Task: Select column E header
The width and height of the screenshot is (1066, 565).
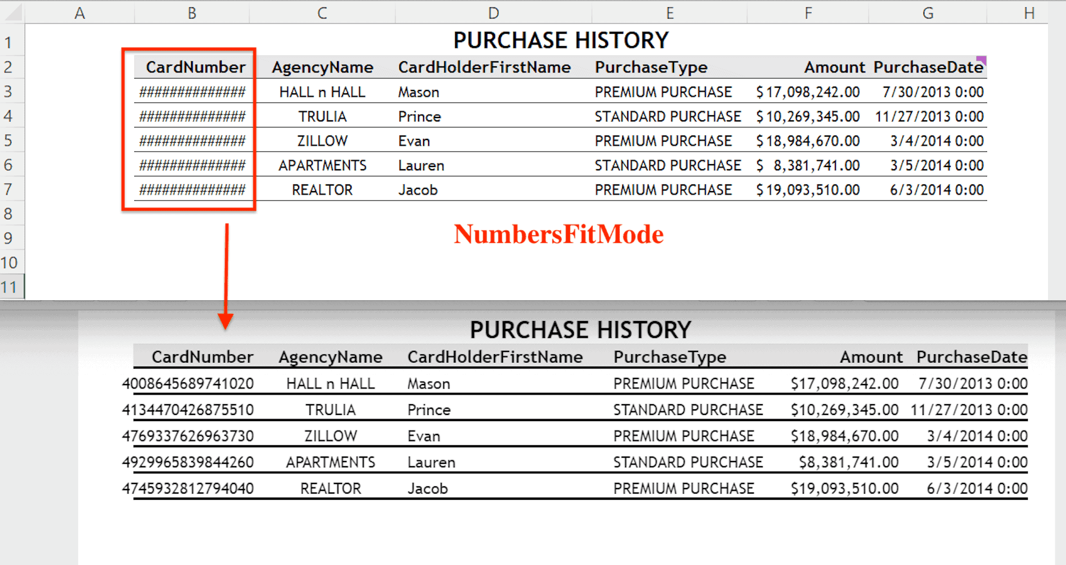Action: [x=669, y=13]
